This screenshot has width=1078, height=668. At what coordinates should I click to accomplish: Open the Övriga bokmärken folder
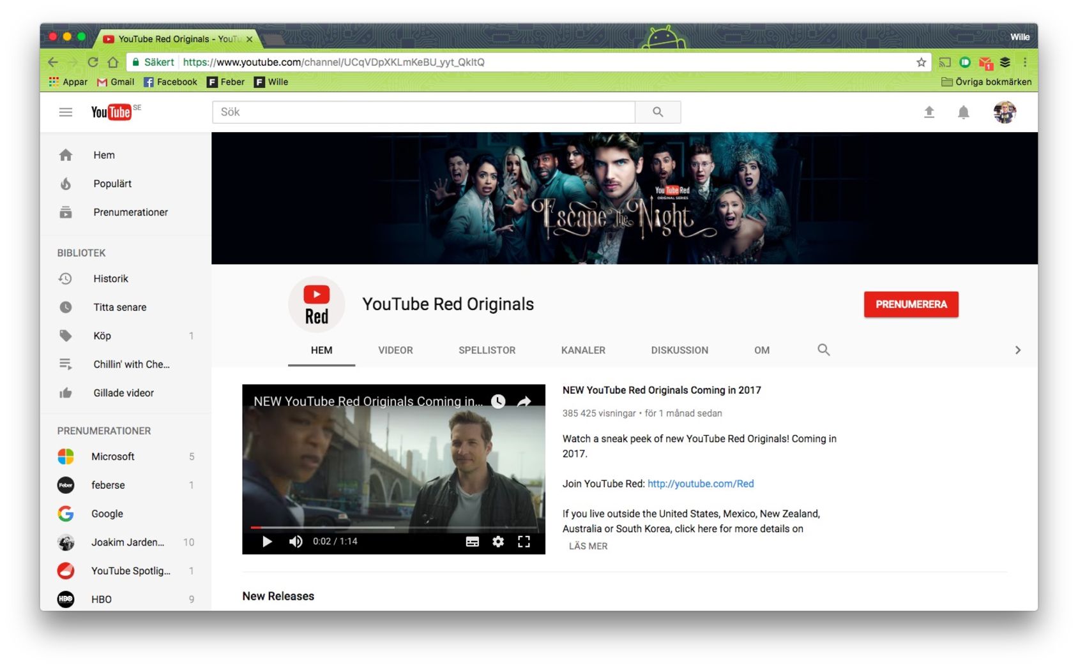pyautogui.click(x=986, y=82)
